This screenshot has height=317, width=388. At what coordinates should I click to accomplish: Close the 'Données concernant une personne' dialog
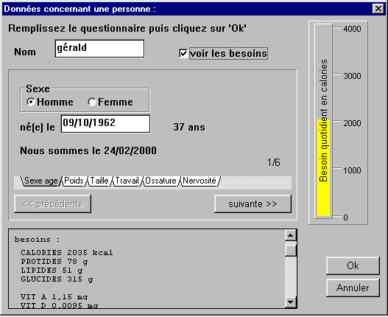coord(378,9)
